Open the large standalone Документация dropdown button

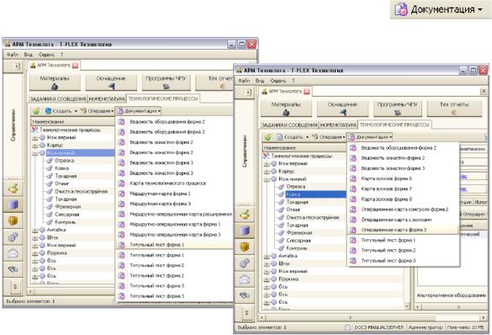[441, 9]
